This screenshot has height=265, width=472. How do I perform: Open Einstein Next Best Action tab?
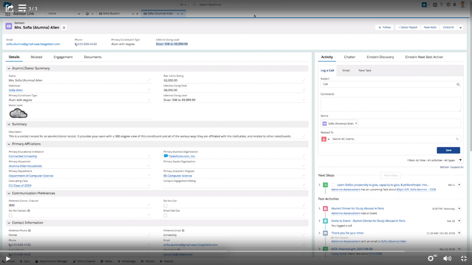point(424,57)
